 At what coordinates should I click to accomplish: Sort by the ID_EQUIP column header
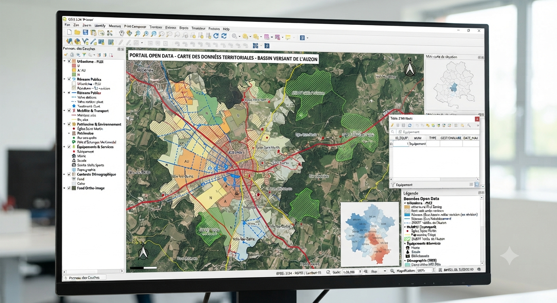402,138
